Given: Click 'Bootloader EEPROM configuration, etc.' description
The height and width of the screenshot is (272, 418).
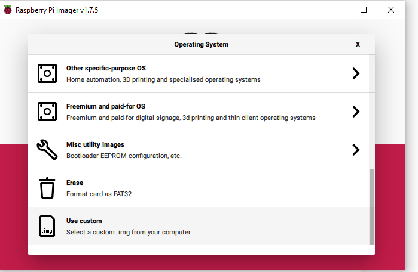Looking at the screenshot, I should coord(124,156).
